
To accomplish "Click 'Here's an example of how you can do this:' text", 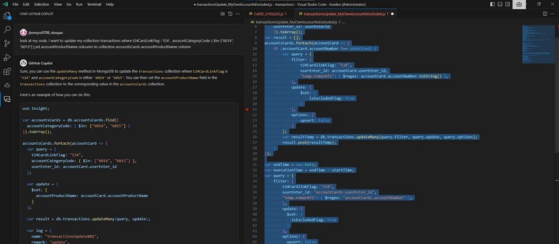I will pyautogui.click(x=55, y=96).
